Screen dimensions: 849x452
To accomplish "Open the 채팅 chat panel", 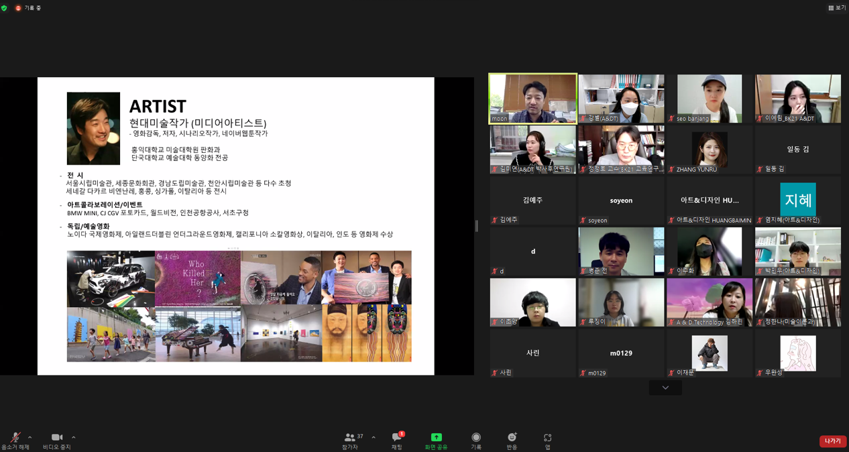I will 396,438.
